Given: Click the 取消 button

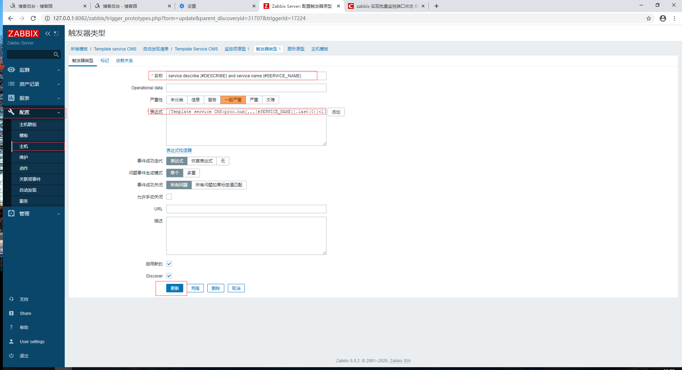Looking at the screenshot, I should [x=236, y=288].
